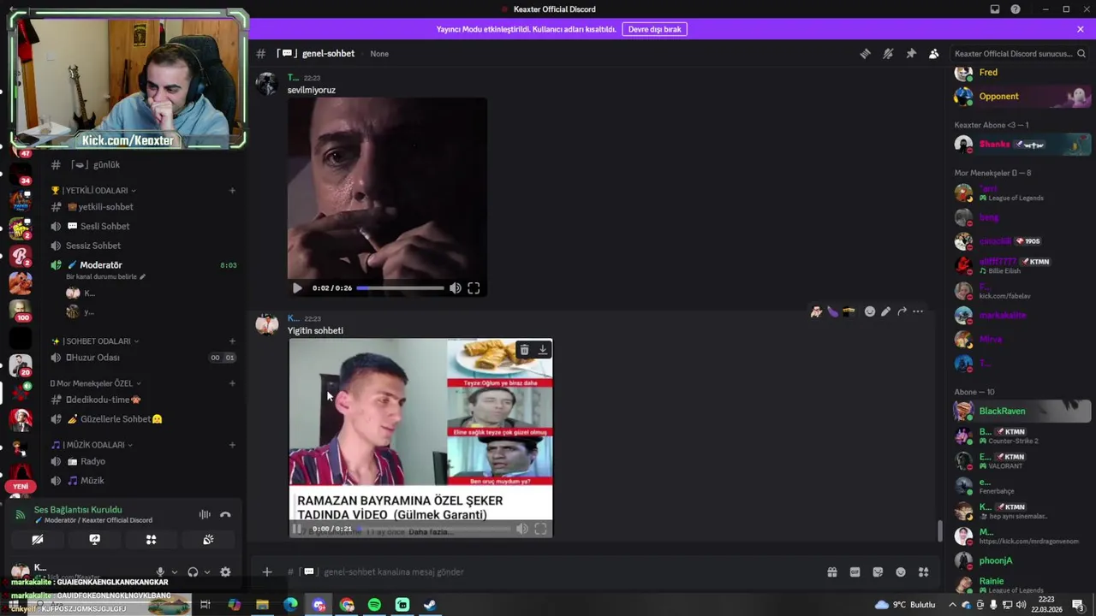Open pinned messages
Screen dimensions: 1096x616
911,53
